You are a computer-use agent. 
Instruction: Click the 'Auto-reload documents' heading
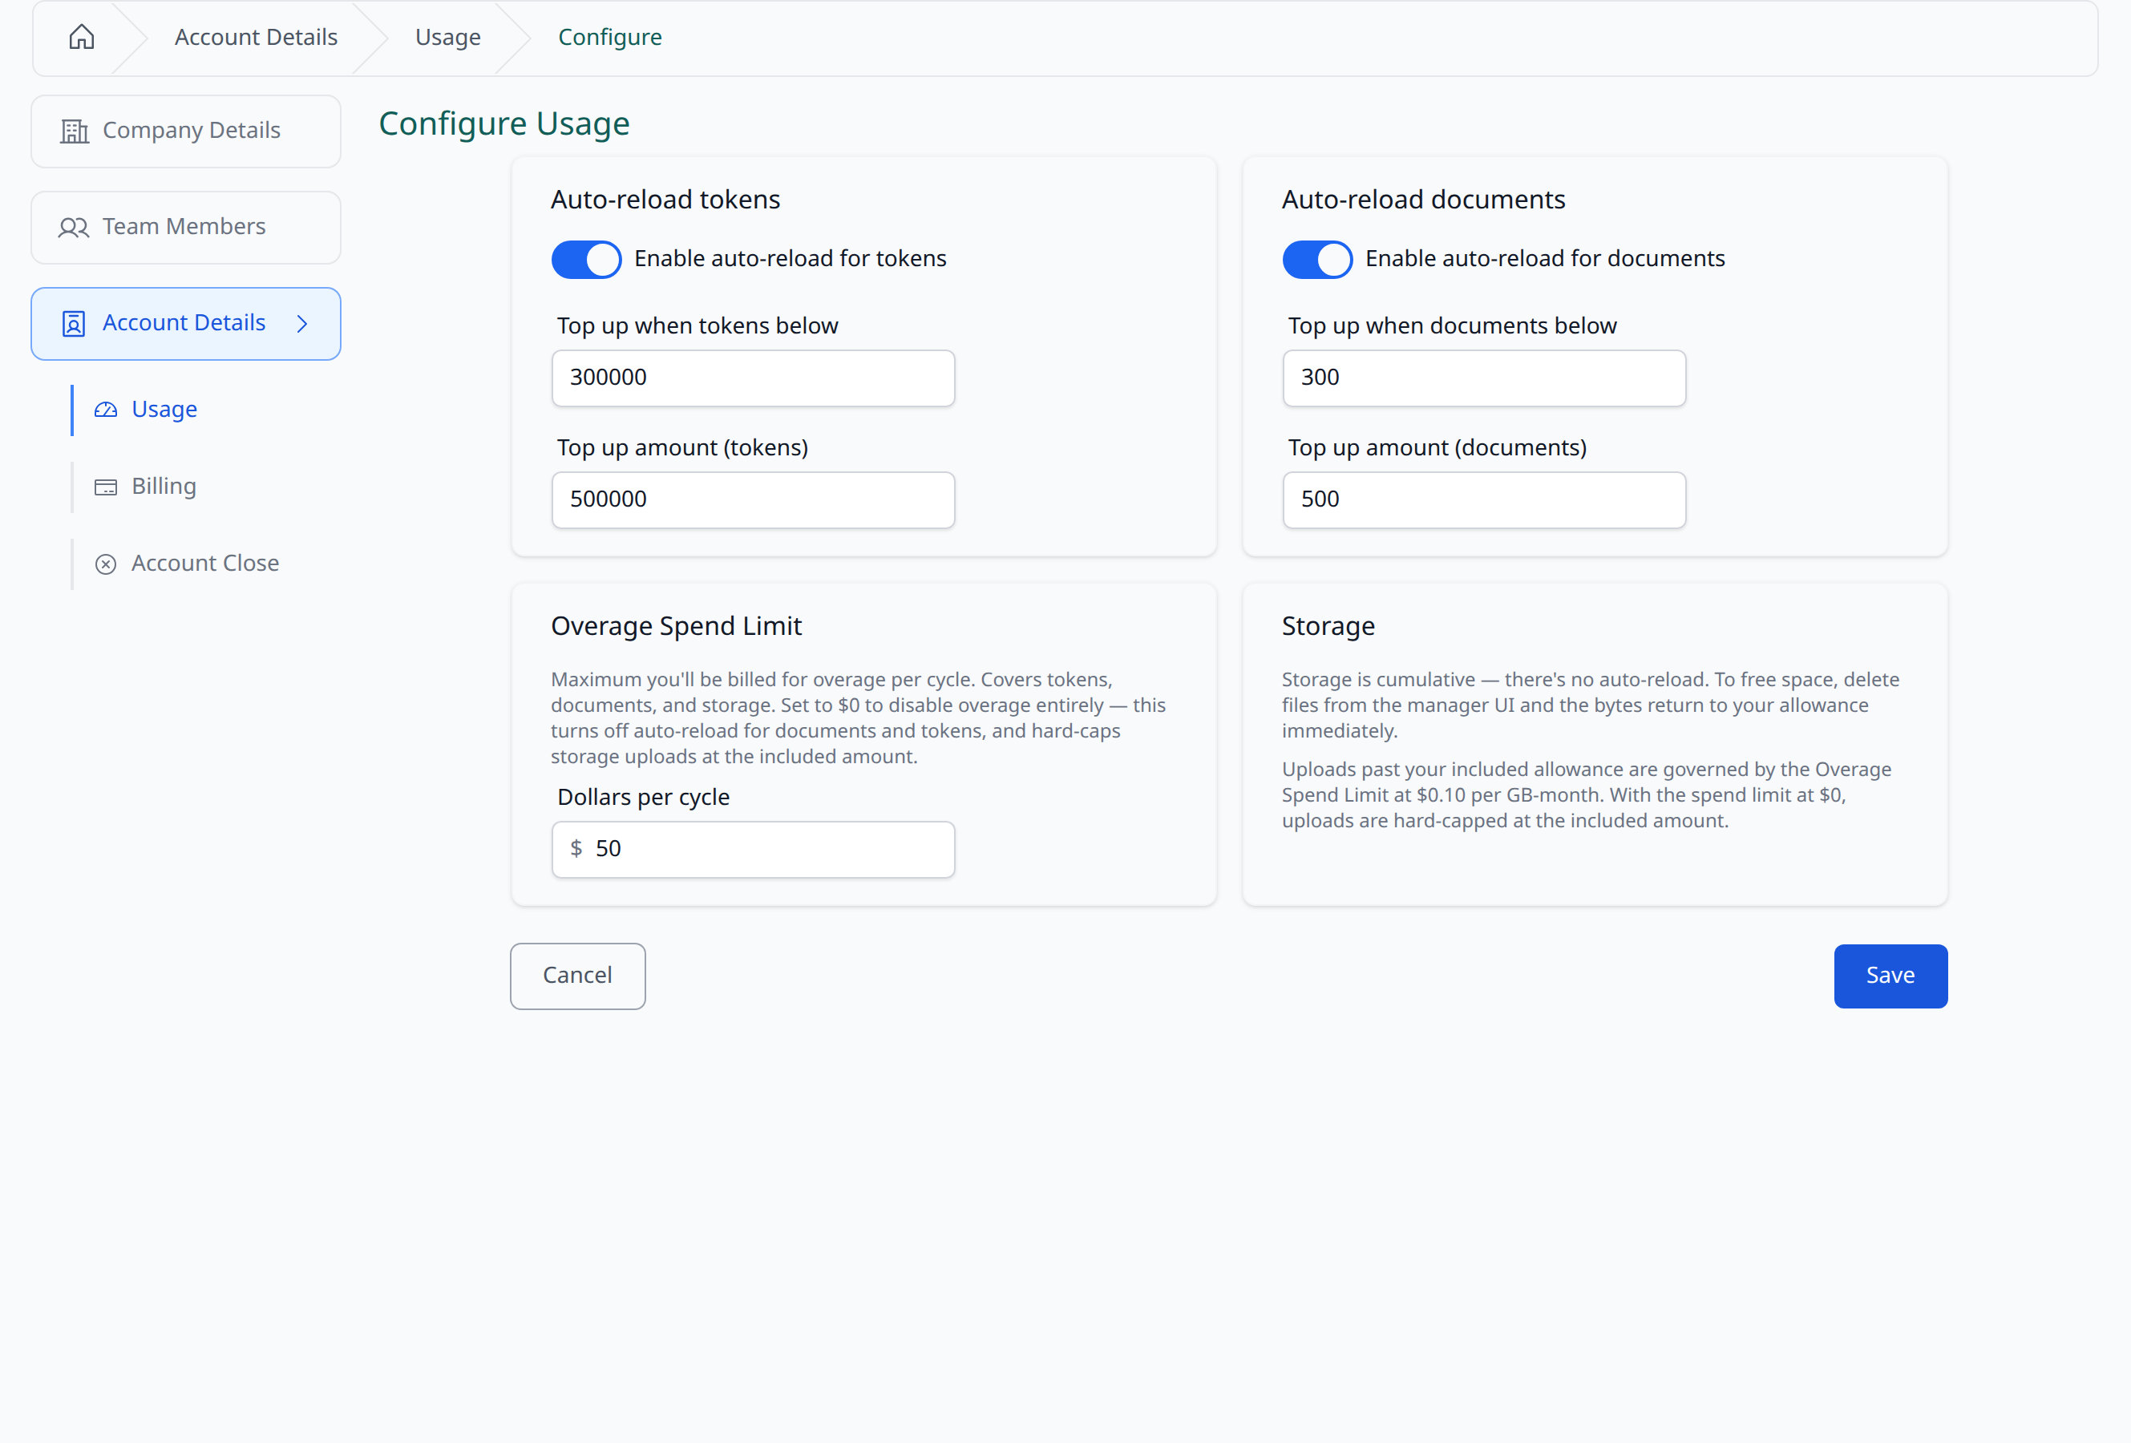coord(1423,200)
